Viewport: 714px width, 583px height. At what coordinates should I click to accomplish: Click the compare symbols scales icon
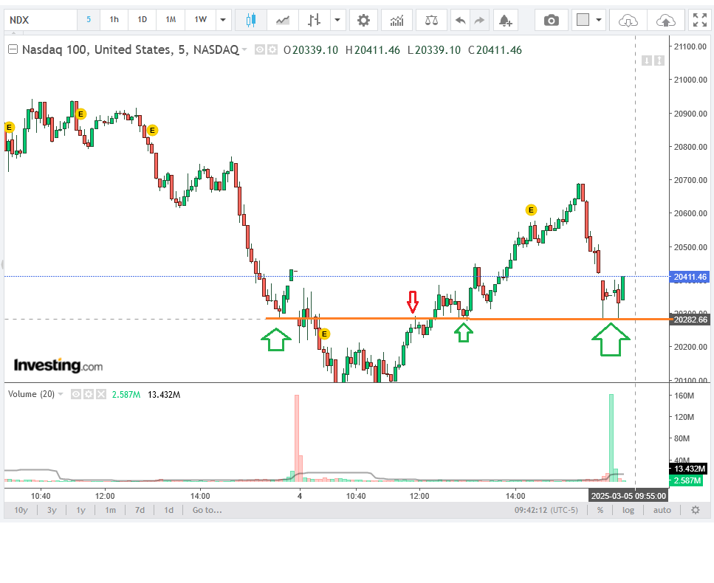431,20
